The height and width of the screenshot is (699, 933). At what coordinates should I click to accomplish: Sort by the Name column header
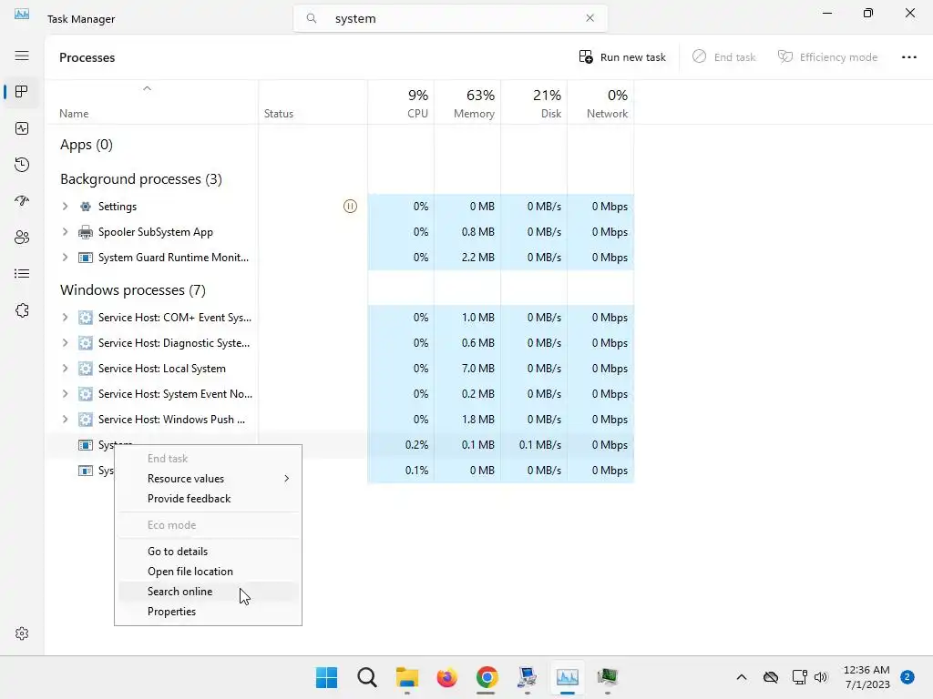tap(152, 102)
